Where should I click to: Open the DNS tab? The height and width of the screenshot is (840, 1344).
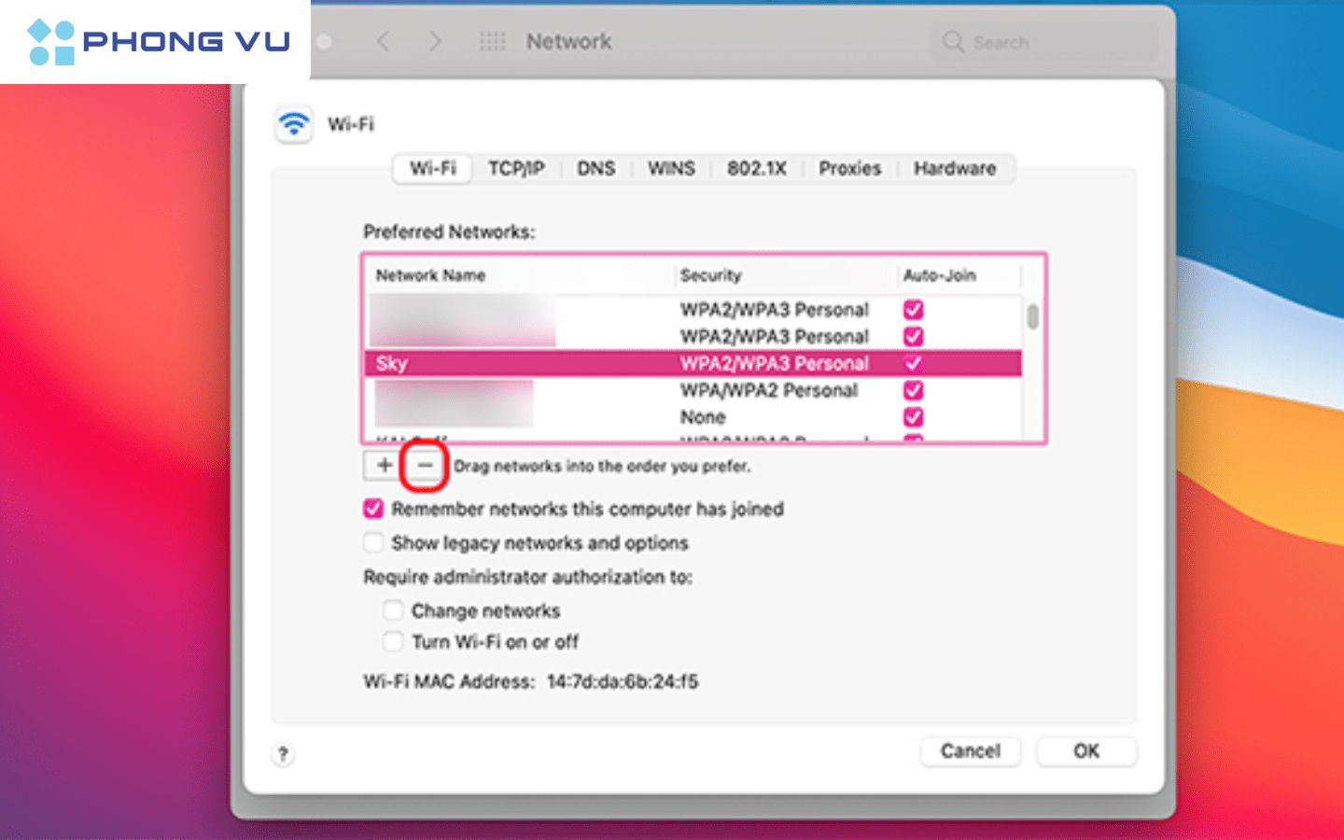[x=595, y=168]
